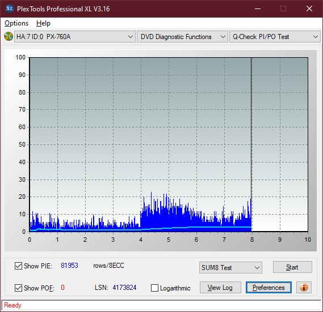The image size is (323, 312).
Task: Open the Preferences button
Action: click(x=269, y=287)
